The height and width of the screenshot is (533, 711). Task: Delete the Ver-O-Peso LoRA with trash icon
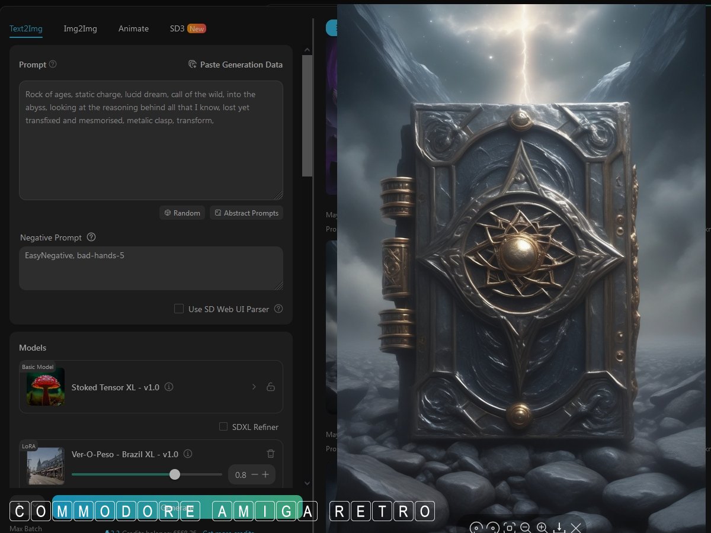271,454
